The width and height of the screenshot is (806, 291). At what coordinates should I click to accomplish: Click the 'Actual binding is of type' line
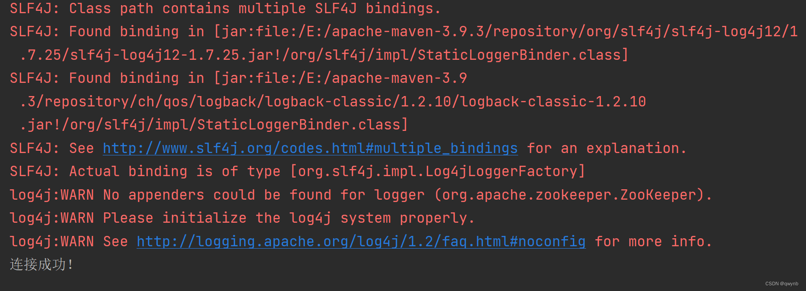click(x=297, y=171)
